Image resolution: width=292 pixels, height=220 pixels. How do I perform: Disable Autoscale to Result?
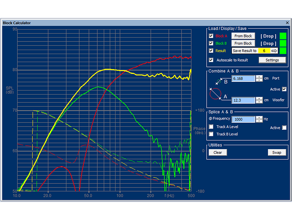tap(211, 60)
